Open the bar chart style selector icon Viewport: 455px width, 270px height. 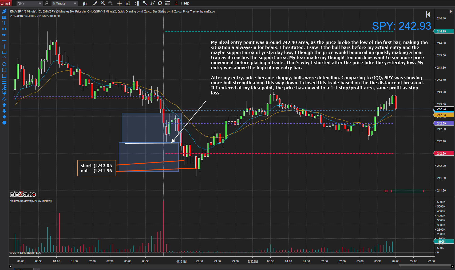85,3
